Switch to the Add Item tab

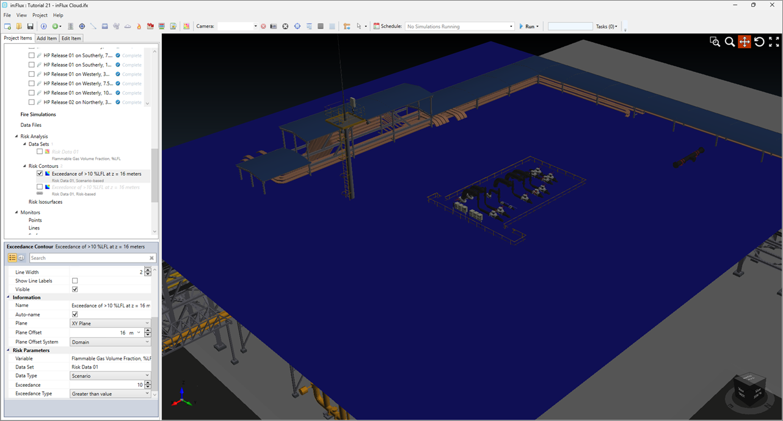(46, 38)
